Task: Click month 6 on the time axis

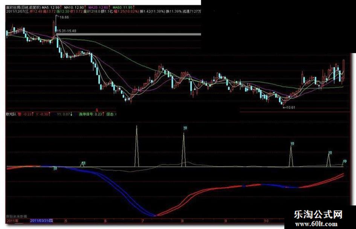Action: tap(105, 221)
